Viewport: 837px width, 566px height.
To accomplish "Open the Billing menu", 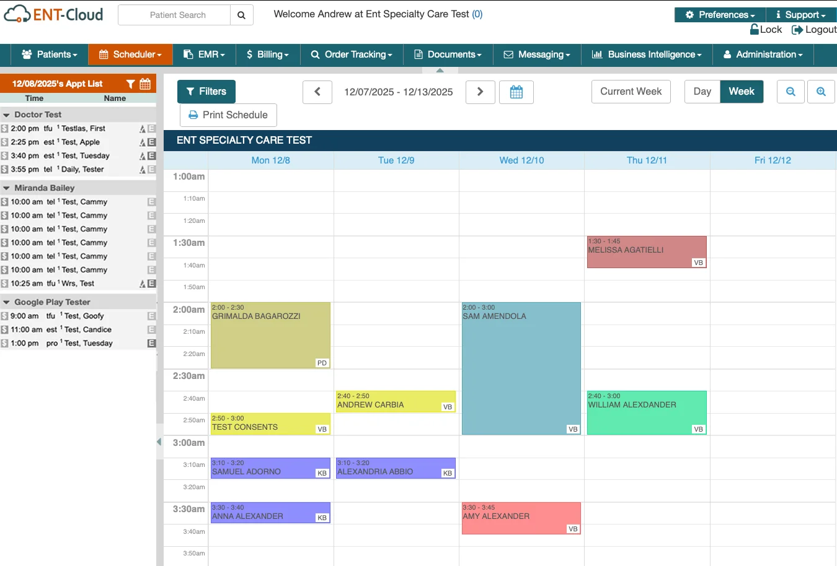I will pos(268,54).
